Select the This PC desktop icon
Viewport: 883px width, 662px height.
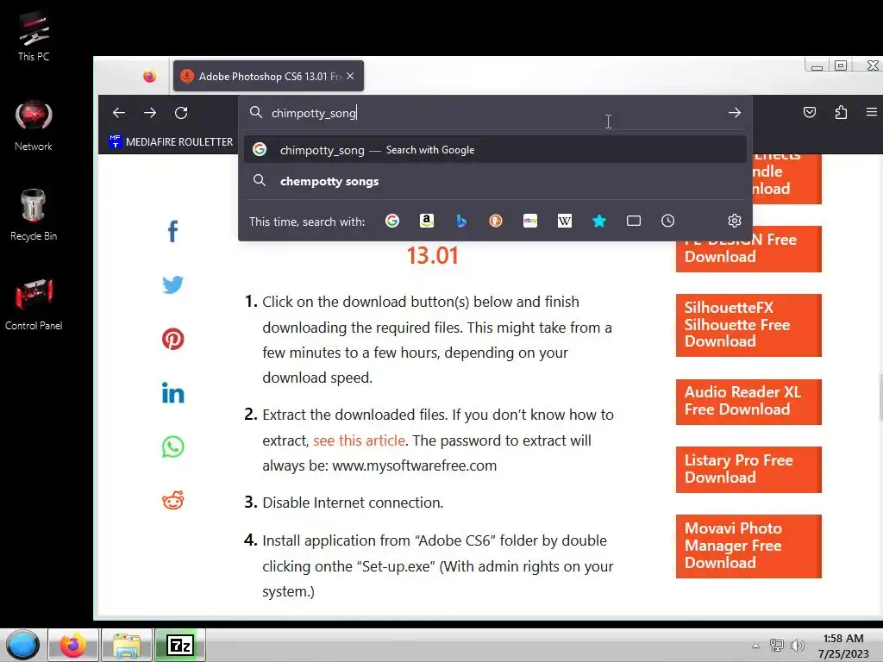34,36
